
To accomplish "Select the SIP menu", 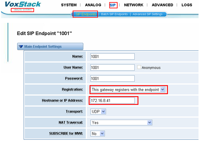I will pyautogui.click(x=113, y=5).
